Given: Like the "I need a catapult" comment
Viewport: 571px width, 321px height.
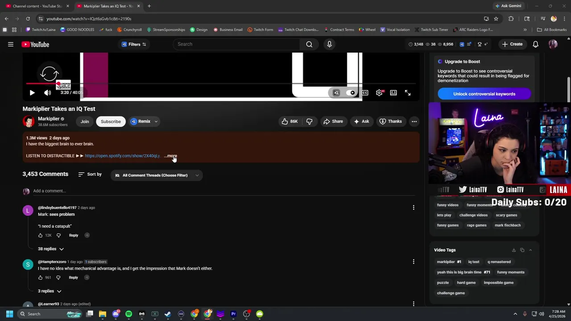Looking at the screenshot, I should 40,235.
